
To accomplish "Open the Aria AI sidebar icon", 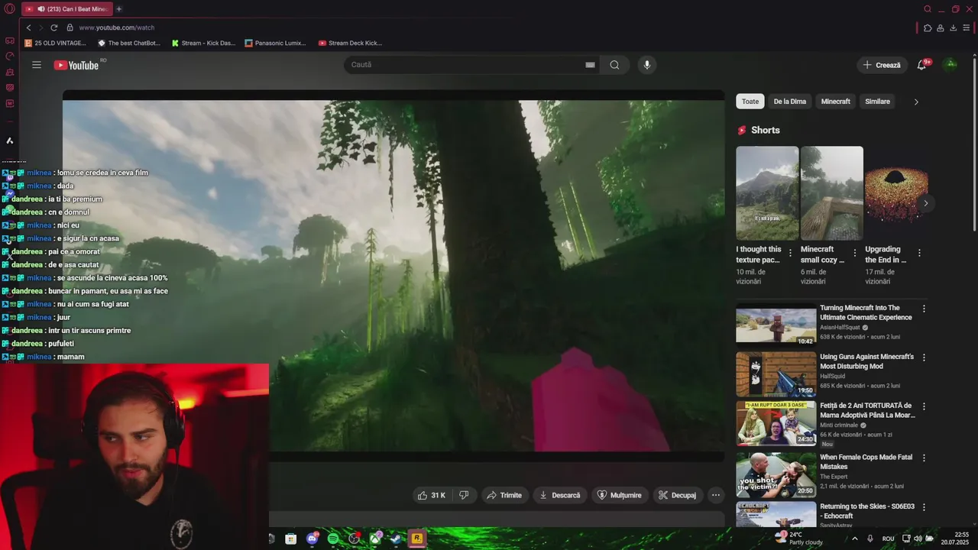I will click(10, 141).
